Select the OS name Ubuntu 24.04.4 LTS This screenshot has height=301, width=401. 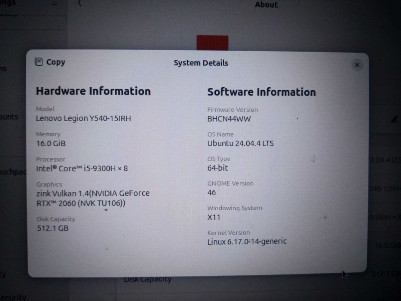pyautogui.click(x=240, y=143)
